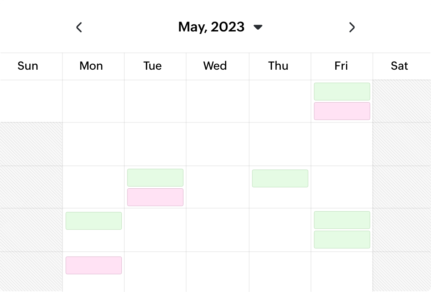Click the Wed column header
The height and width of the screenshot is (292, 431).
[215, 66]
